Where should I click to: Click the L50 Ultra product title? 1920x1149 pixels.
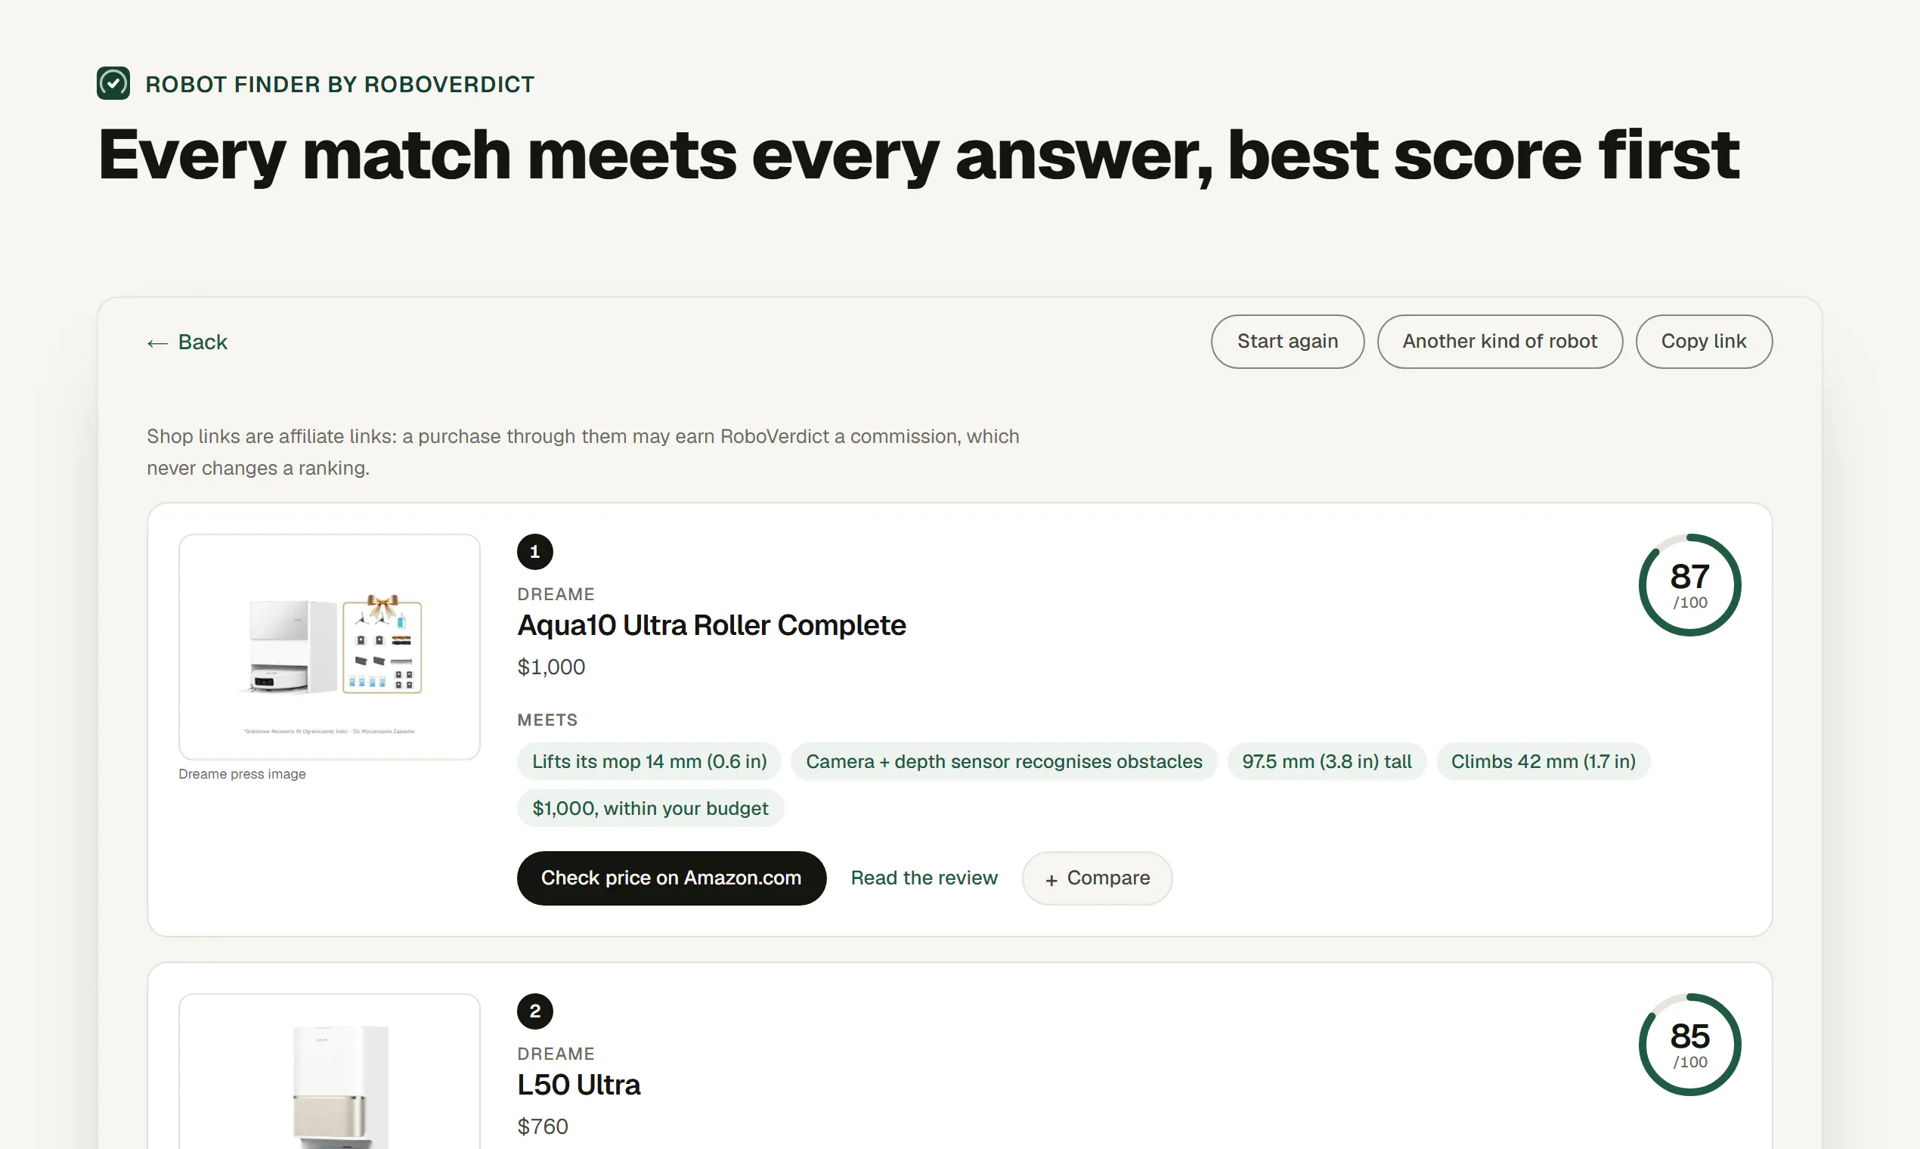tap(578, 1085)
